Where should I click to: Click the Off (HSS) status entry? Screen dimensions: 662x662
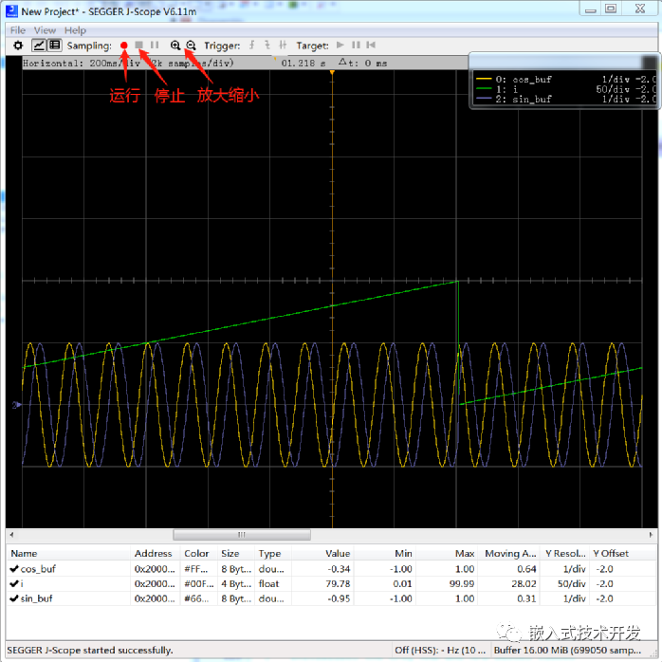440,650
